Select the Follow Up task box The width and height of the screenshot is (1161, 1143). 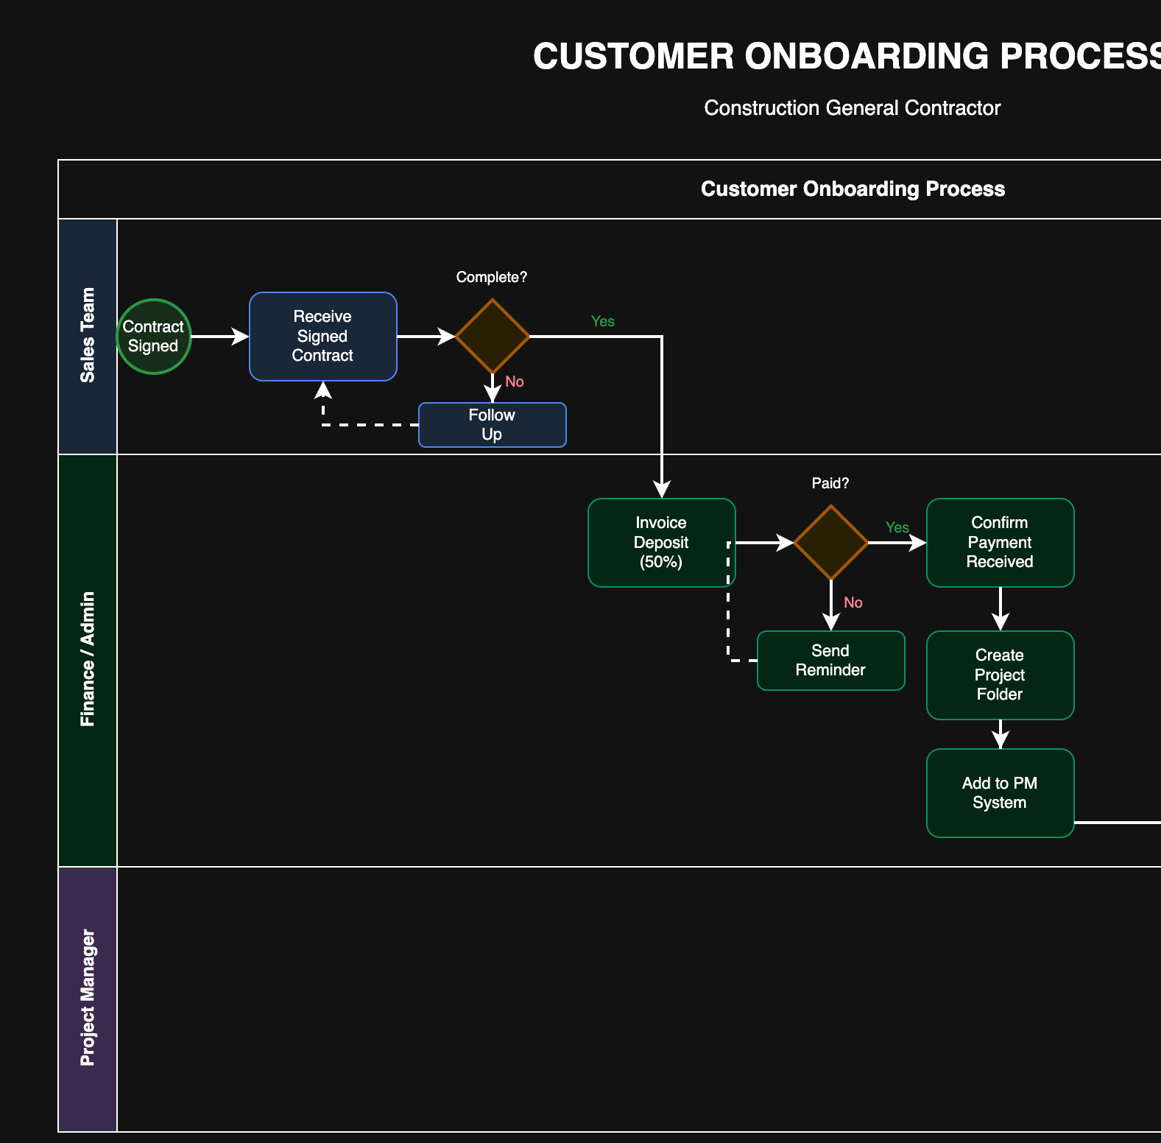tap(492, 425)
